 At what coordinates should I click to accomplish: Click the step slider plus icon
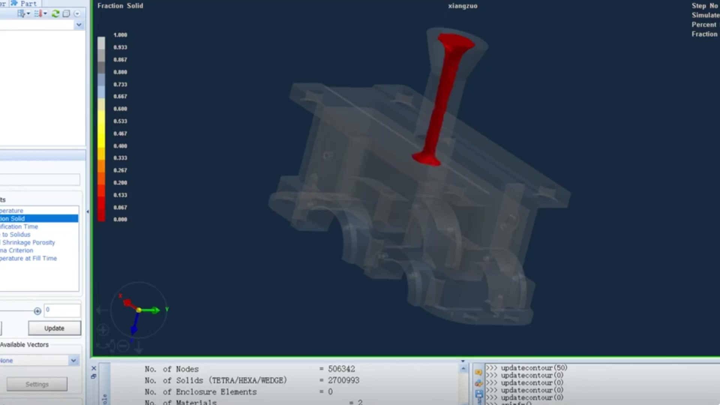click(x=37, y=311)
